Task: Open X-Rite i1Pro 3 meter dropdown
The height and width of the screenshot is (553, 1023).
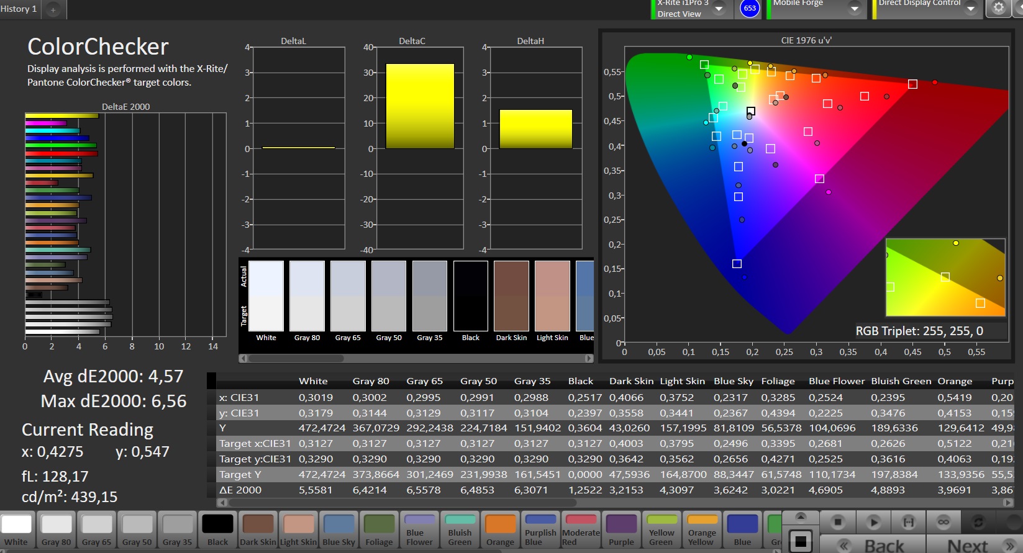Action: [719, 9]
